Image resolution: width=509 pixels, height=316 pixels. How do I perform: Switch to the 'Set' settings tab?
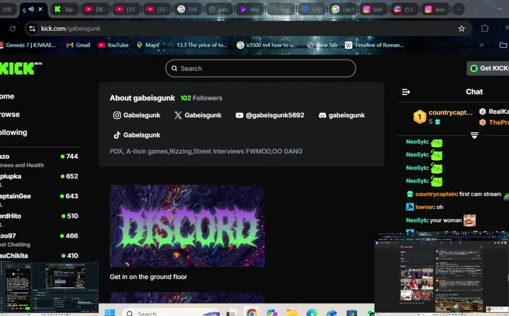(x=312, y=9)
